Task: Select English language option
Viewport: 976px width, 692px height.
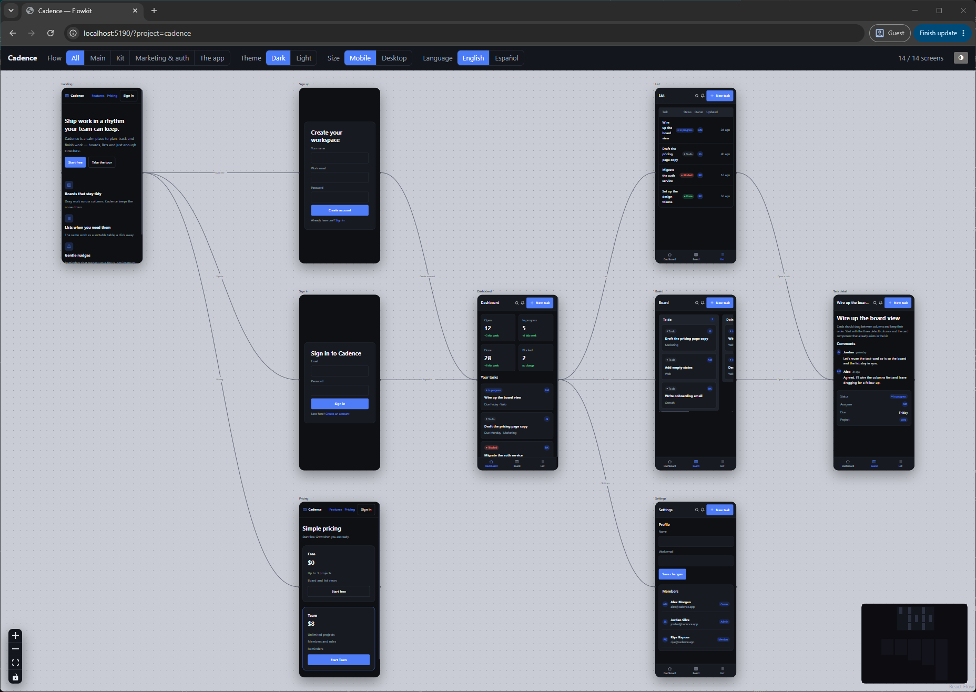Action: click(x=473, y=58)
